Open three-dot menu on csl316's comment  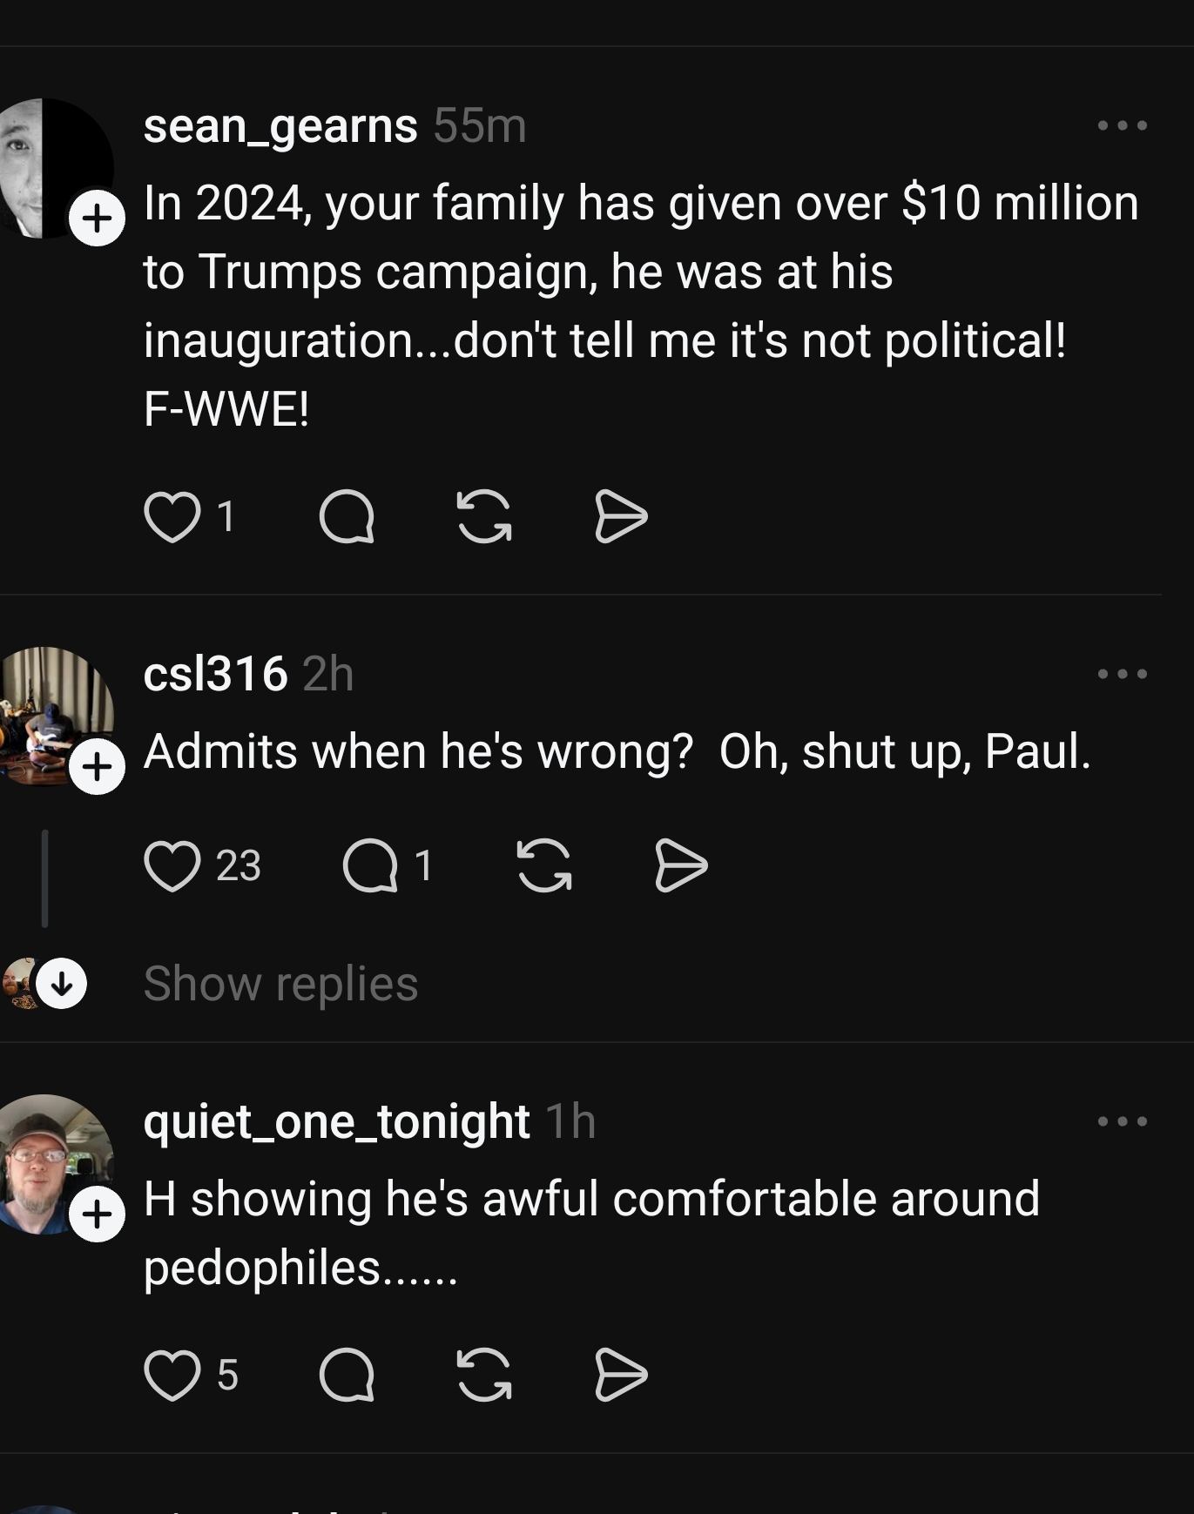coord(1122,674)
